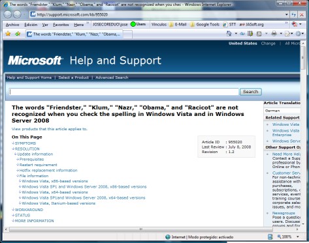This screenshot has width=309, height=243.
Task: Click the URL address bar field
Action: [157, 14]
